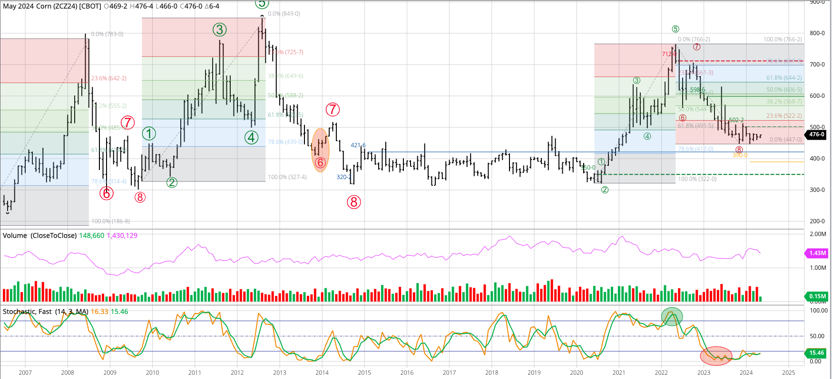Click the magenta 1.43M volume tag

(x=817, y=253)
